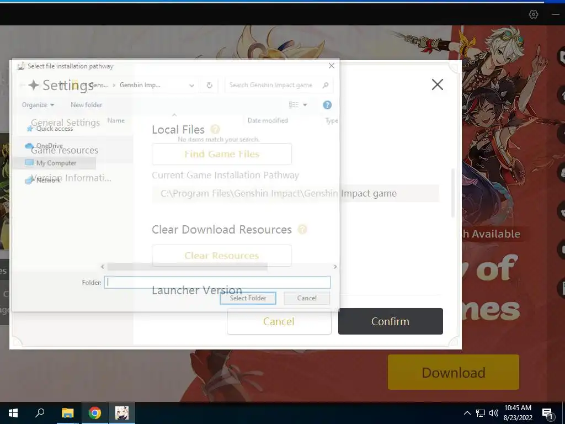Switch to the Version Information tab
The height and width of the screenshot is (424, 565).
71,178
